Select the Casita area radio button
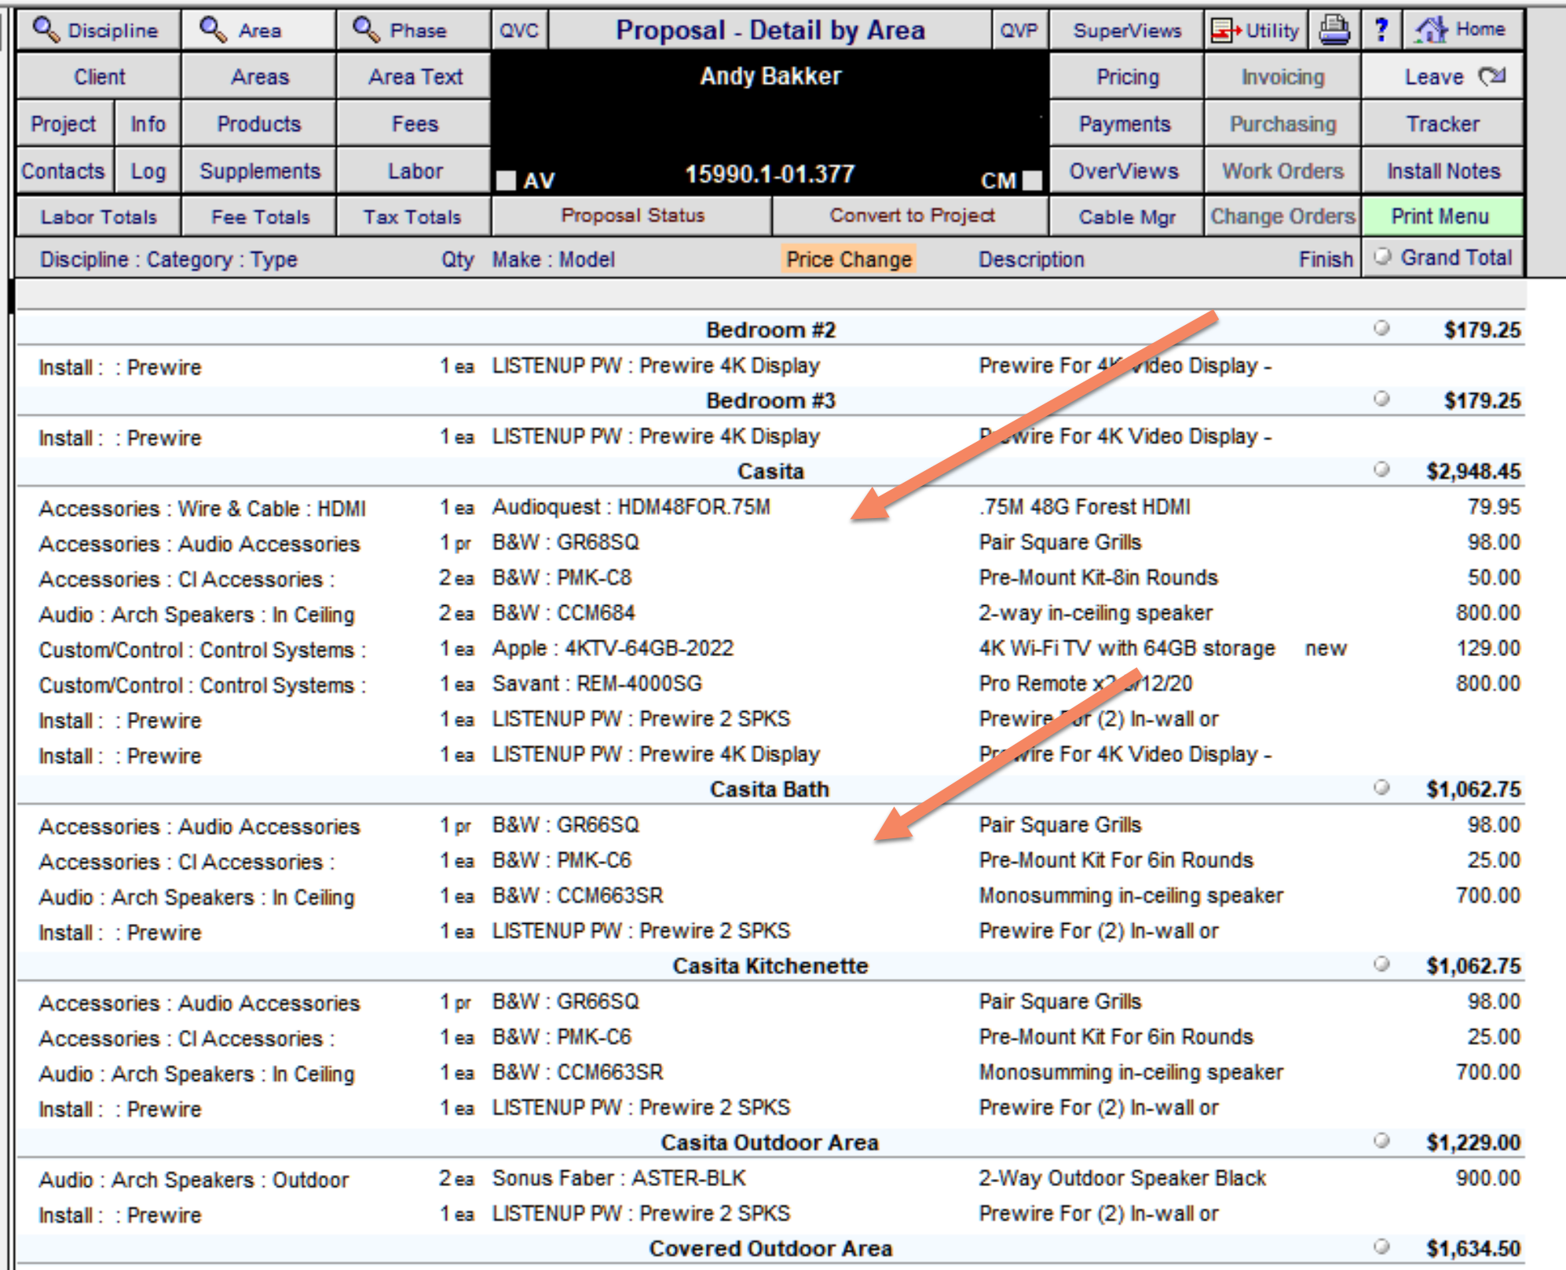Screen dimensions: 1566x1270 pos(1381,469)
